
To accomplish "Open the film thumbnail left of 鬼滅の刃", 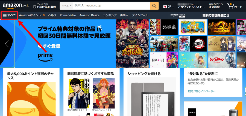I will pyautogui.click(x=164, y=44).
